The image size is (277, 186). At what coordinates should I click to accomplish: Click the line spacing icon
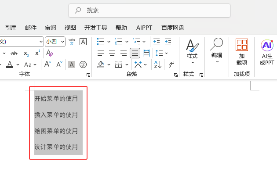tap(159, 53)
